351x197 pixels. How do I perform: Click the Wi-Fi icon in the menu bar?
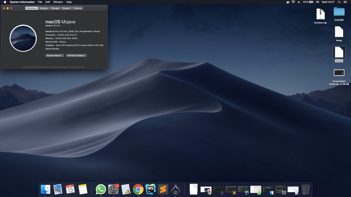(293, 2)
